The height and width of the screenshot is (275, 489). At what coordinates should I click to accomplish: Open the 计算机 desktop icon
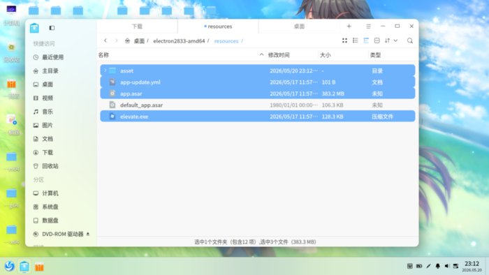click(x=11, y=15)
